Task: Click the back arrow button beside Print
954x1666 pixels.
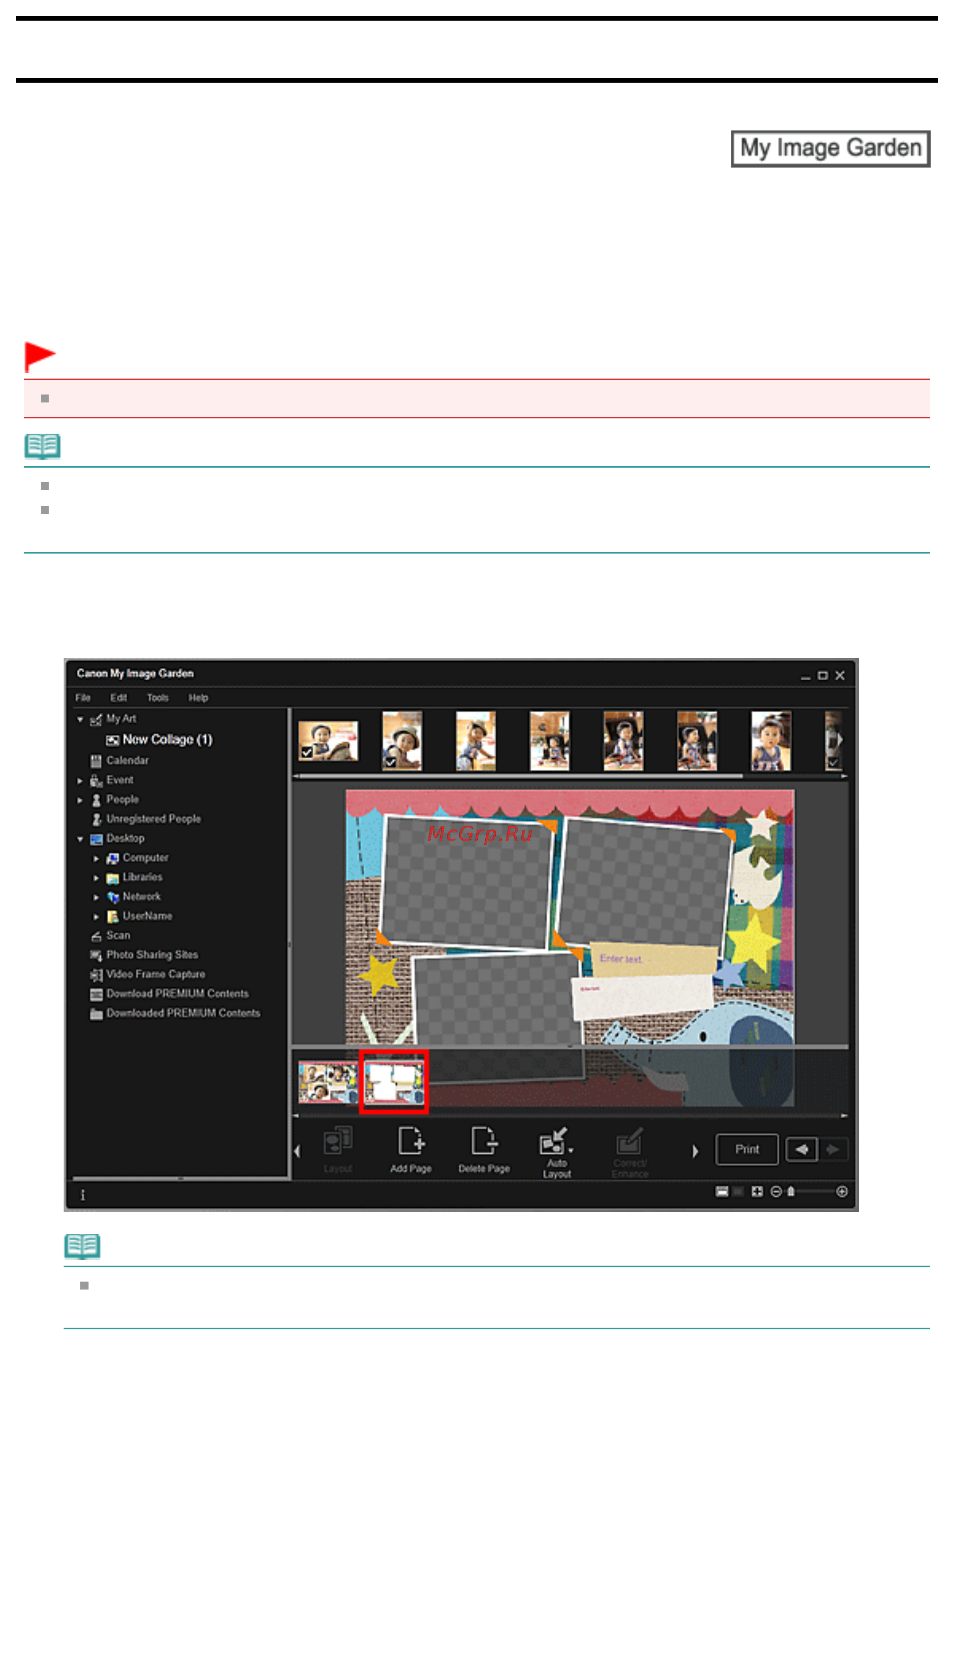Action: (801, 1150)
